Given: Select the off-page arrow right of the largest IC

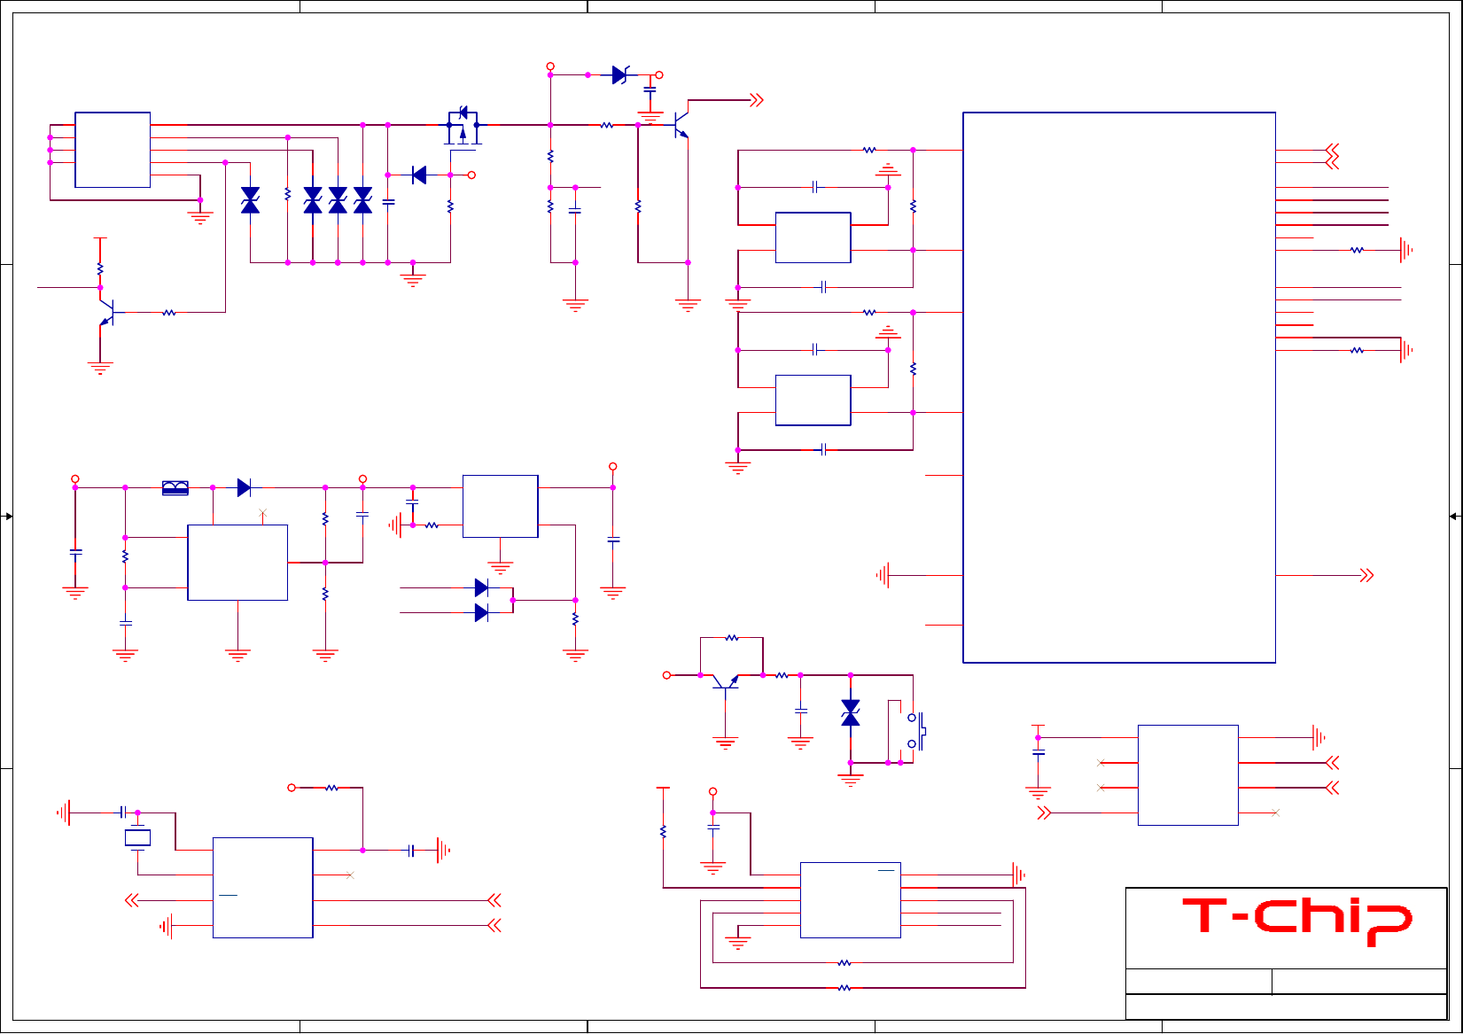Looking at the screenshot, I should point(1366,575).
